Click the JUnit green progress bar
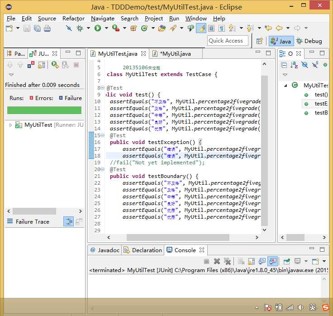333x316 pixels. click(44, 110)
